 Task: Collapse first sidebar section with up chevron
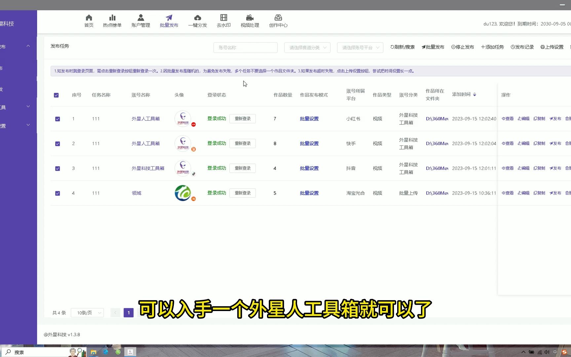tap(28, 46)
